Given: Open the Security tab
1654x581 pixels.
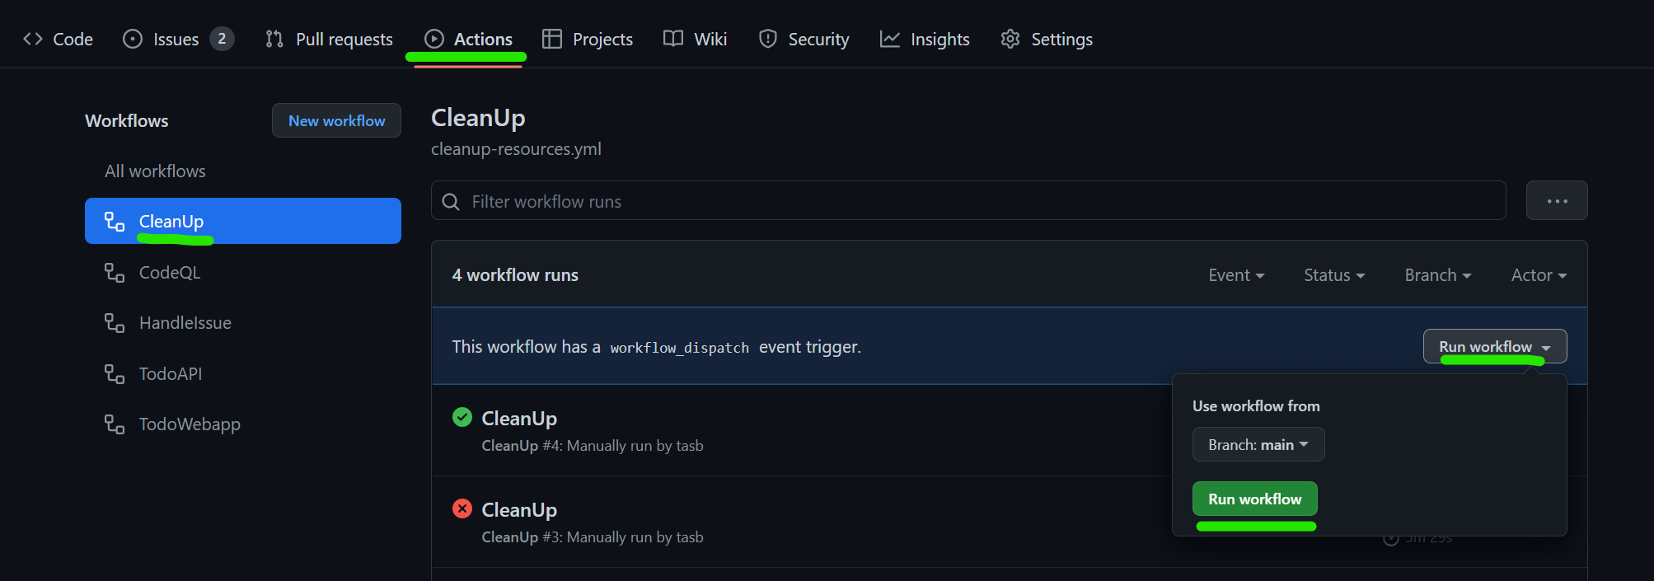Looking at the screenshot, I should click(804, 39).
